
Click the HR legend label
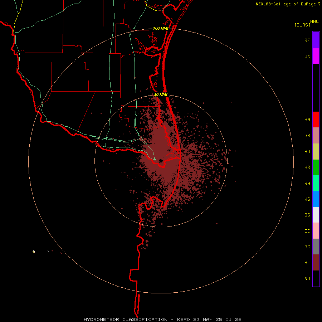point(307,167)
